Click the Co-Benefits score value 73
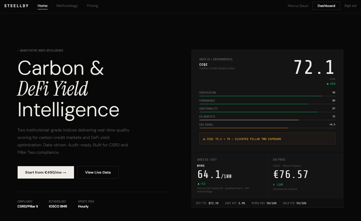This screenshot has height=221, width=361. (x=334, y=117)
